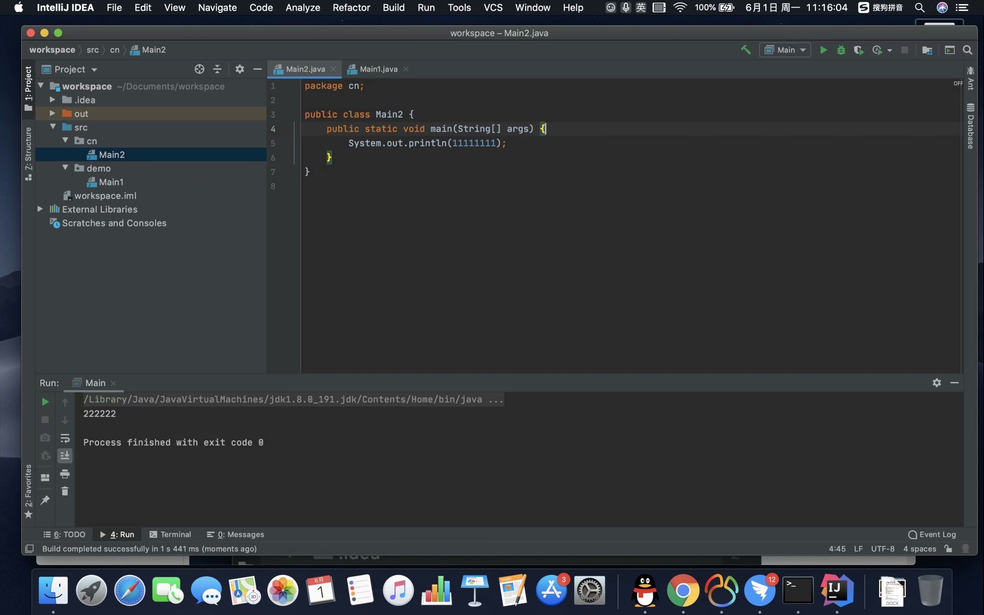
Task: Click the camera dump threads icon
Action: [x=45, y=438]
